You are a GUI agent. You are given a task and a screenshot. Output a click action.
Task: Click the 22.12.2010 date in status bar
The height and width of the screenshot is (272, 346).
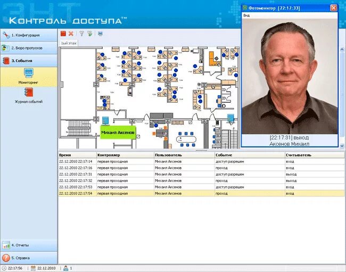pyautogui.click(x=46, y=268)
